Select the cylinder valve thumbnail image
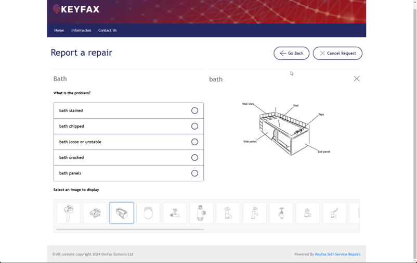The height and width of the screenshot is (263, 417). pos(201,213)
